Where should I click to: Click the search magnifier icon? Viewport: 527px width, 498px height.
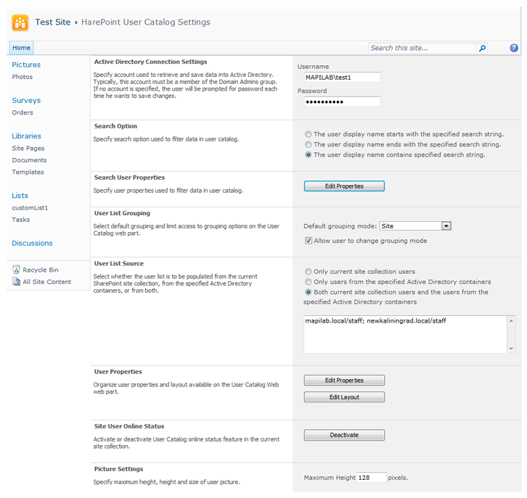(483, 49)
